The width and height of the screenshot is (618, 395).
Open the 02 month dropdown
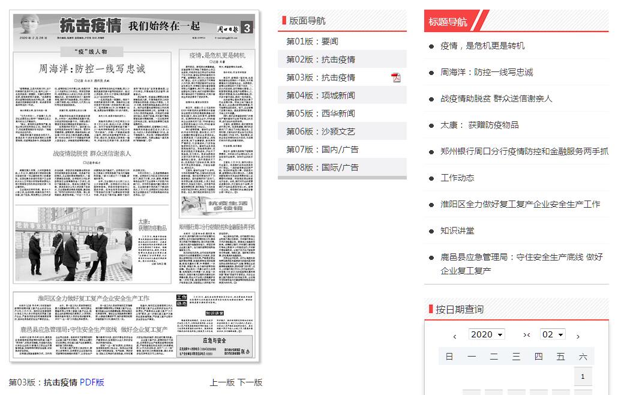(x=553, y=334)
